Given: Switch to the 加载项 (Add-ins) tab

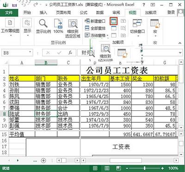Looking at the screenshot, I should pyautogui.click(x=151, y=13).
